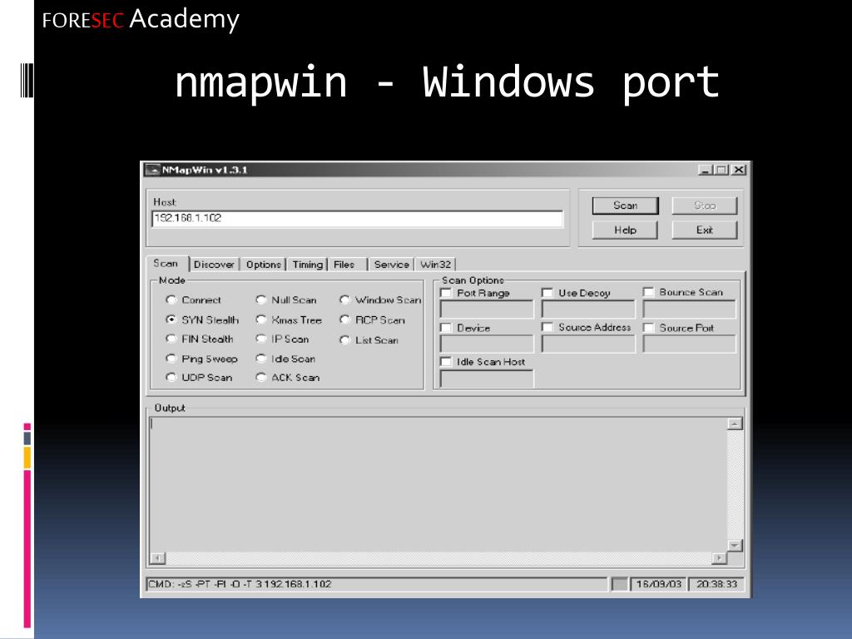This screenshot has height=639, width=852.
Task: Enable the Port Range checkbox
Action: pyautogui.click(x=446, y=293)
